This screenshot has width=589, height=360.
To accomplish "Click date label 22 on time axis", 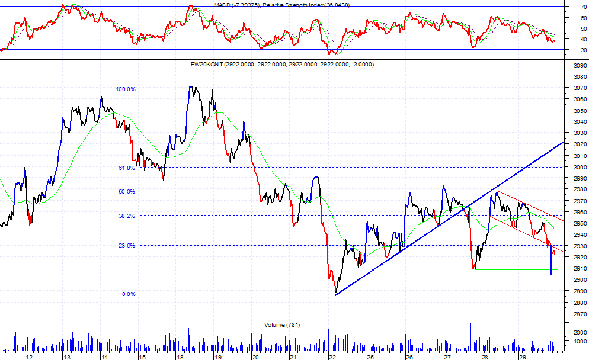I will click(x=332, y=357).
